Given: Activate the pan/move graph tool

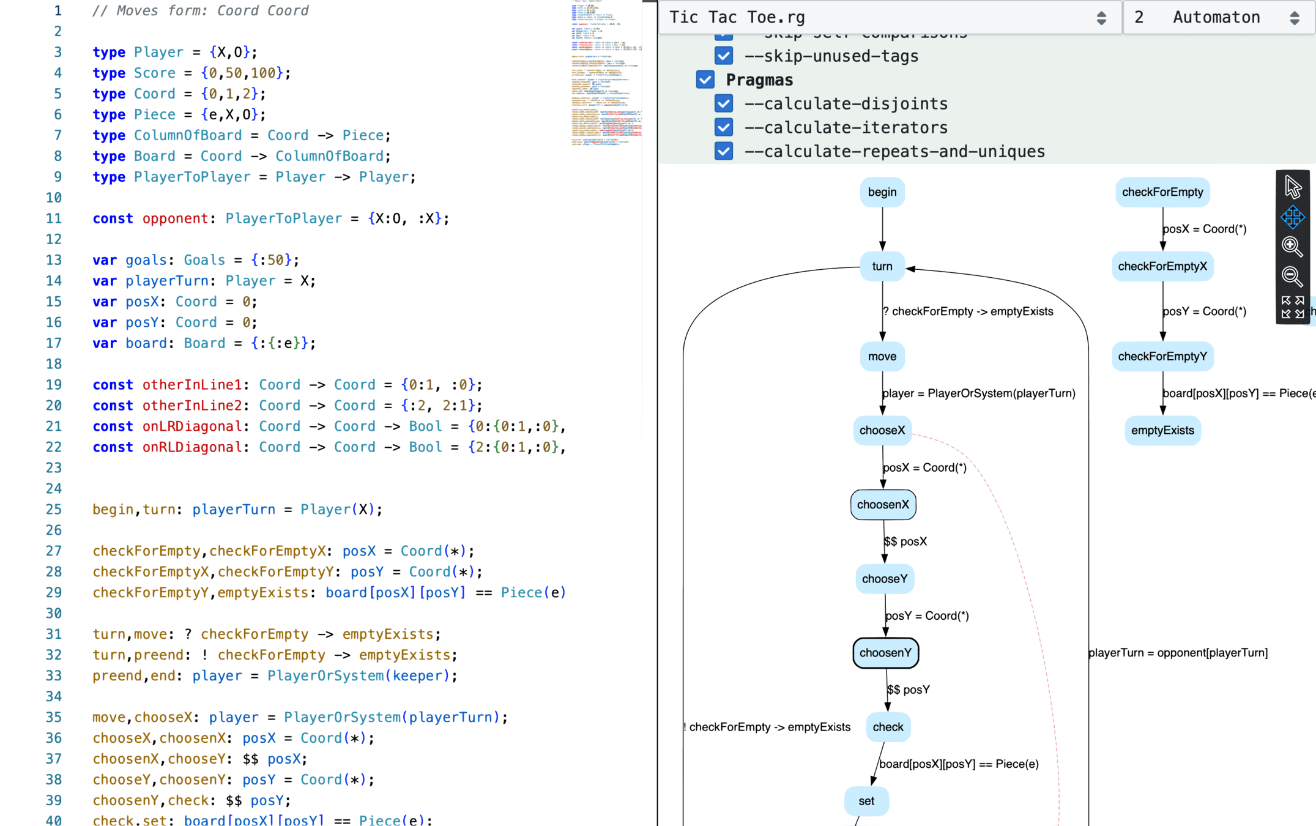Looking at the screenshot, I should tap(1292, 217).
